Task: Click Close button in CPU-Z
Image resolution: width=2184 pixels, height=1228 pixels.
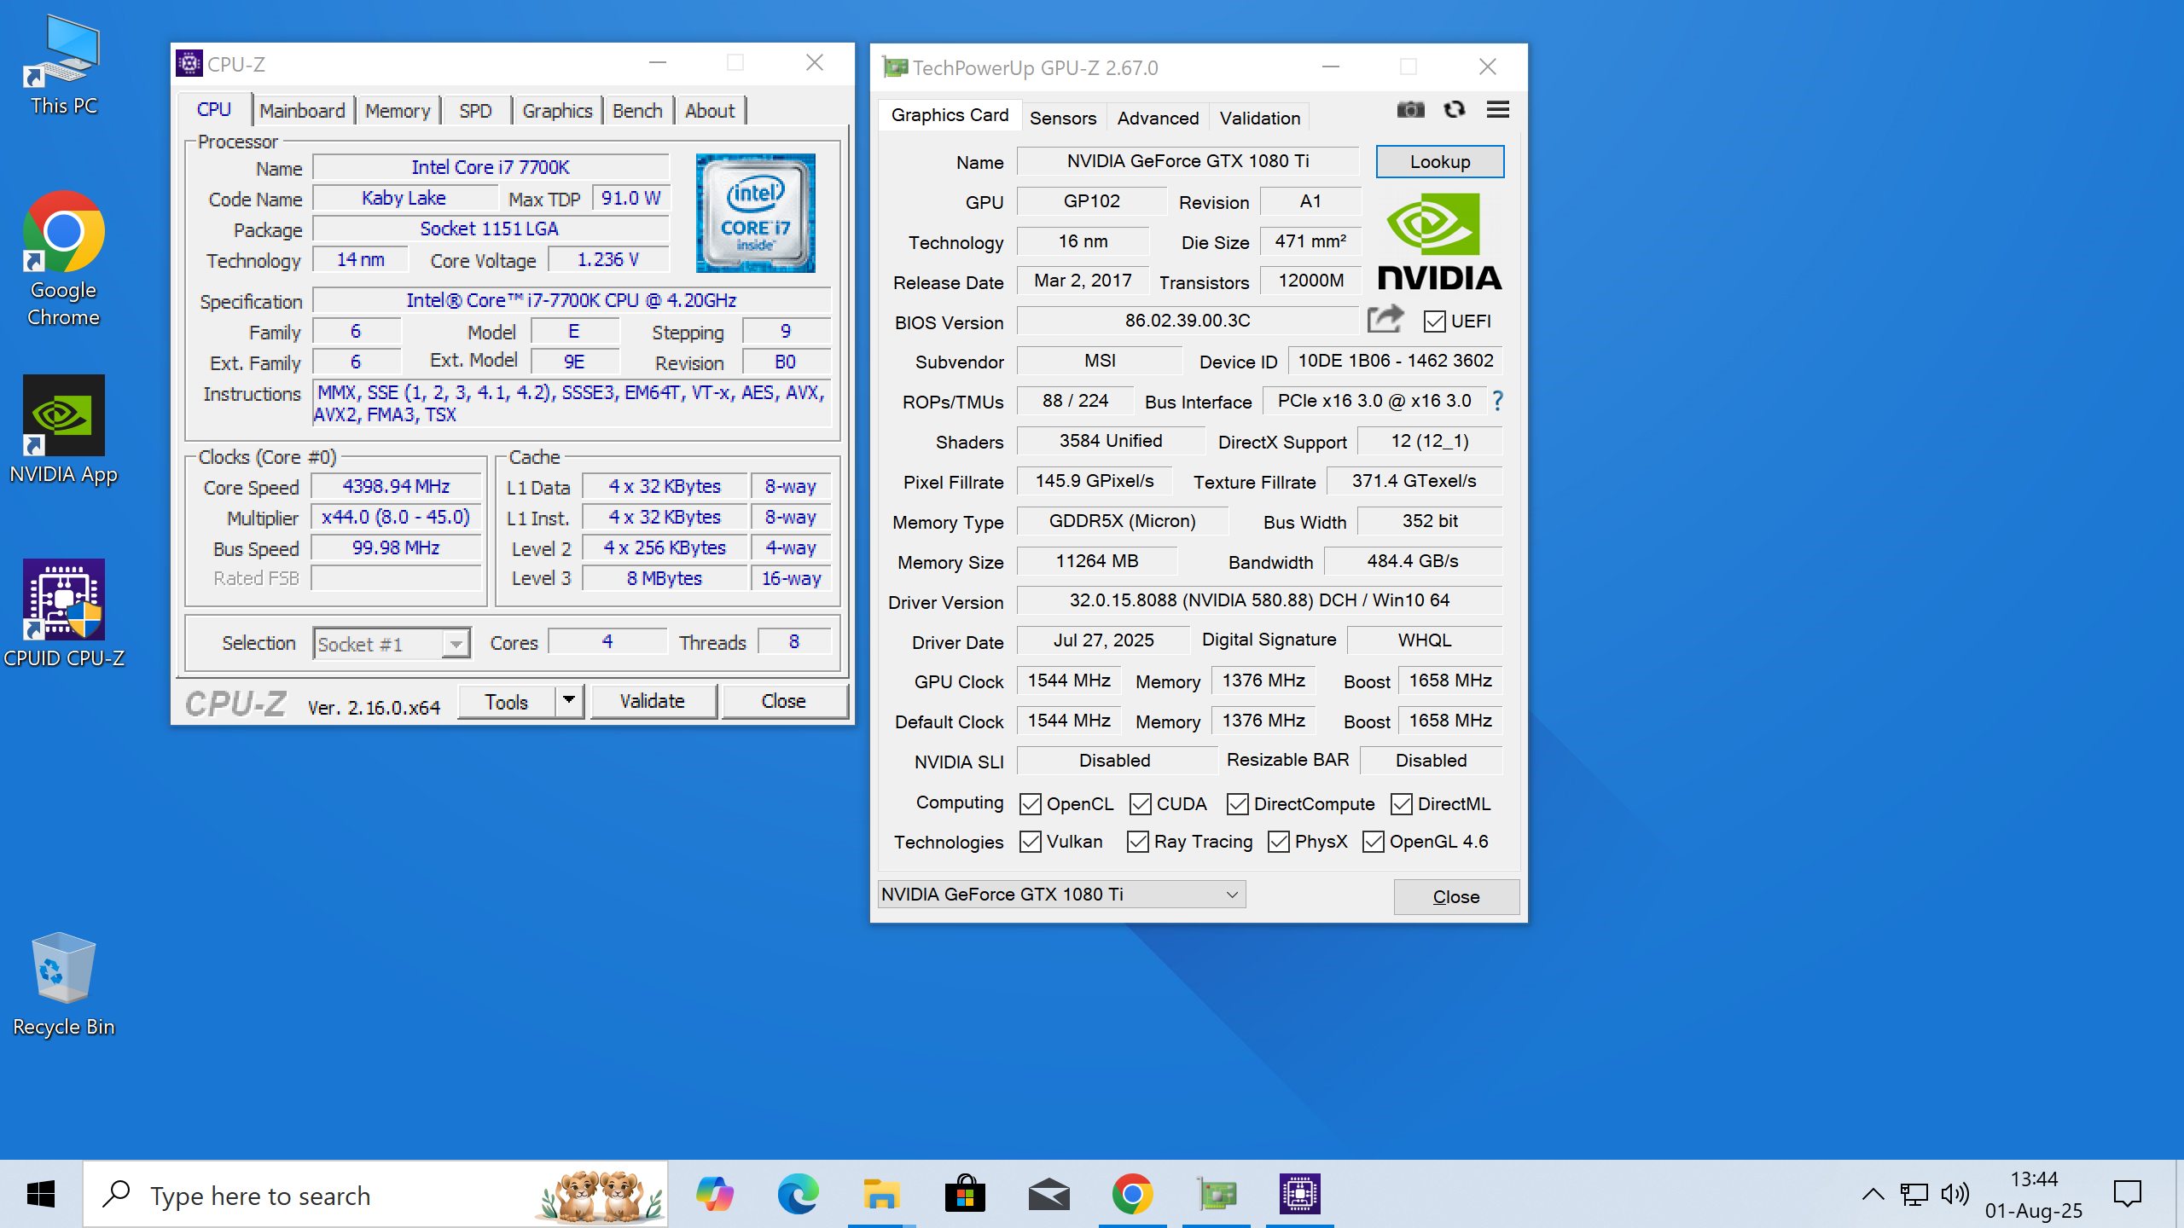Action: 784,701
